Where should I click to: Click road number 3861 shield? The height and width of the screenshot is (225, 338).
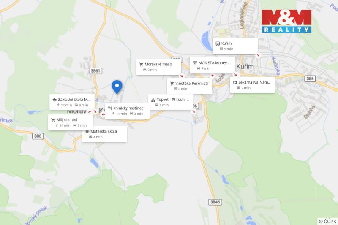pyautogui.click(x=95, y=71)
